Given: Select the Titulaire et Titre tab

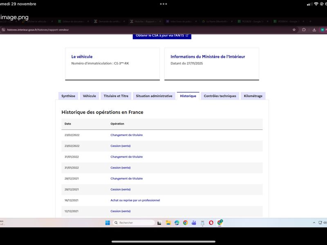Looking at the screenshot, I should coord(116,96).
